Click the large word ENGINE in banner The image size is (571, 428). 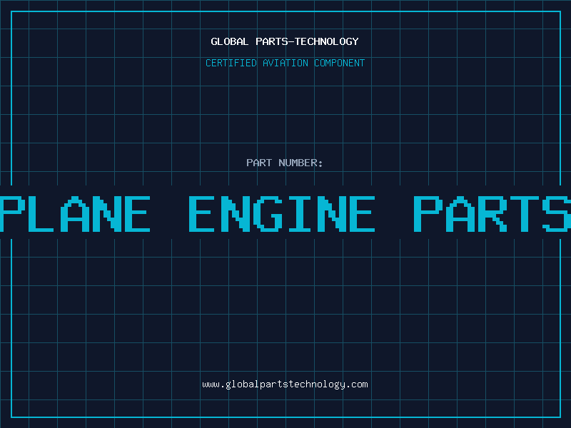click(282, 213)
